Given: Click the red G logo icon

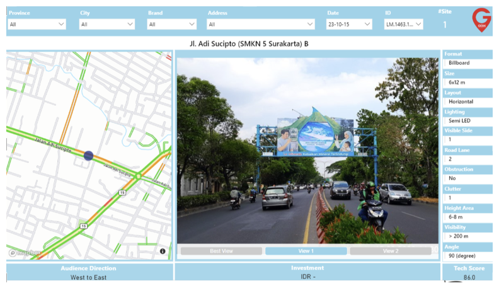Looking at the screenshot, I should 481,20.
